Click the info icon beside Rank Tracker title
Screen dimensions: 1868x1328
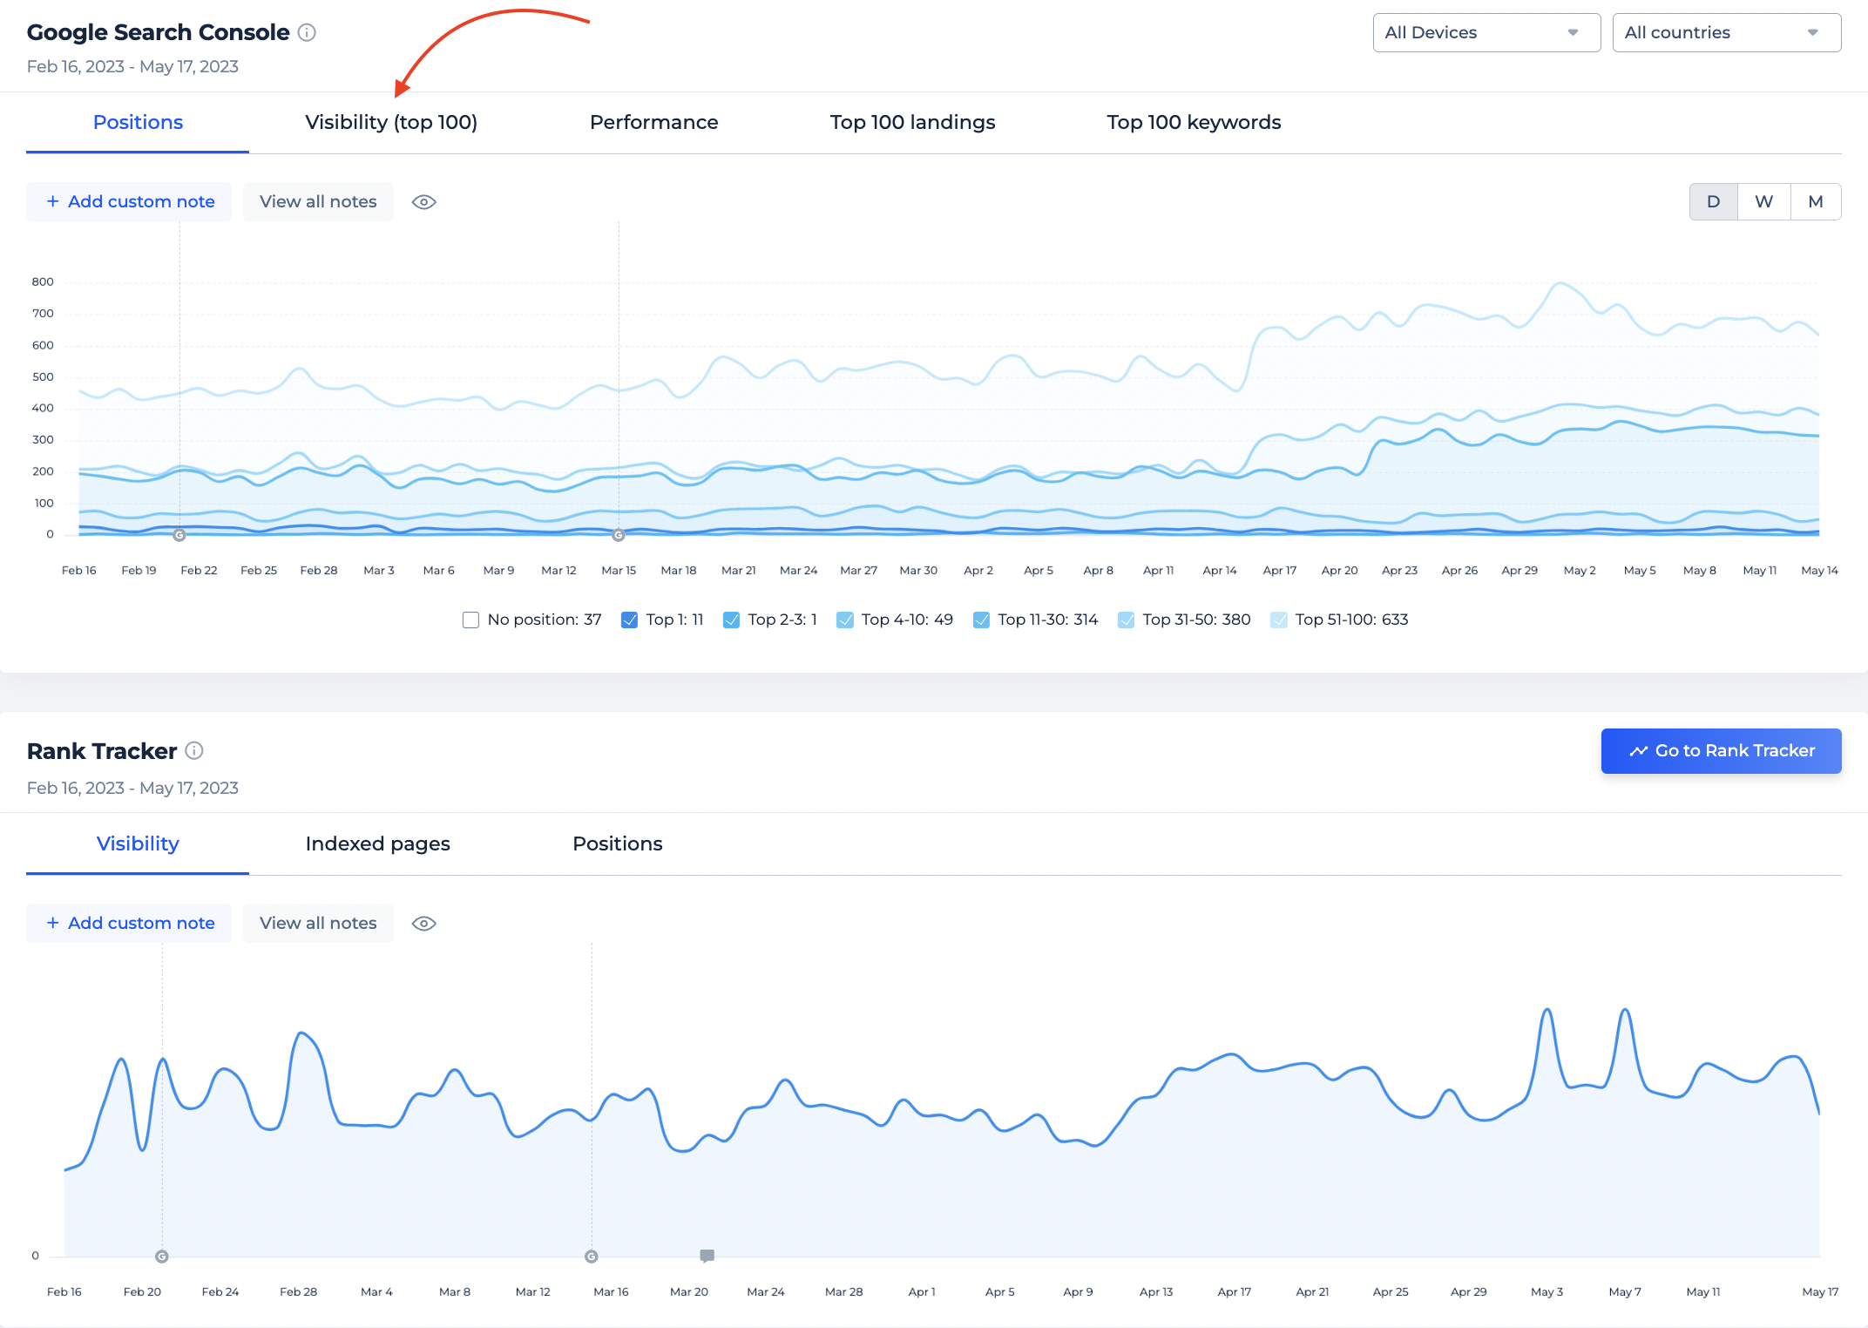194,750
